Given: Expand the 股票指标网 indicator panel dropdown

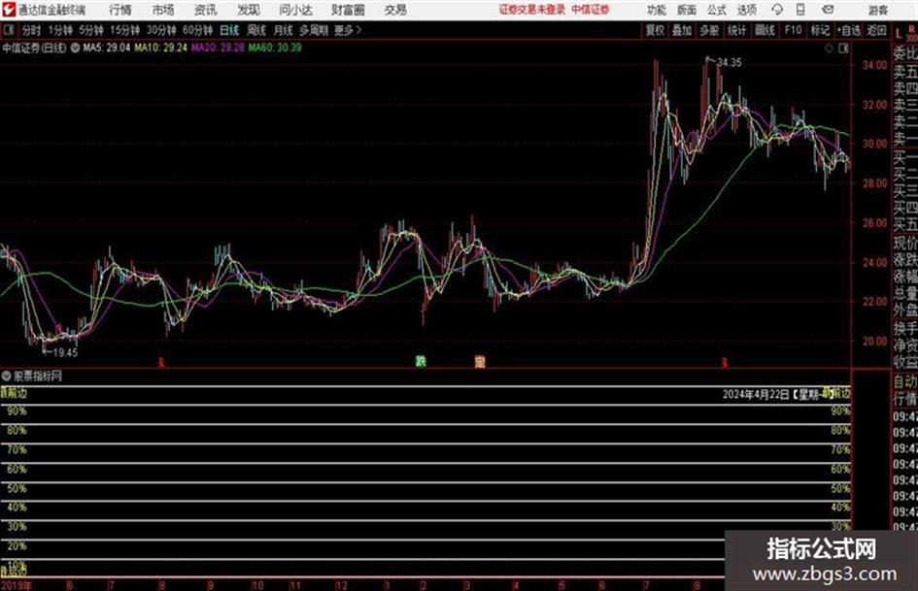Looking at the screenshot, I should tap(7, 376).
